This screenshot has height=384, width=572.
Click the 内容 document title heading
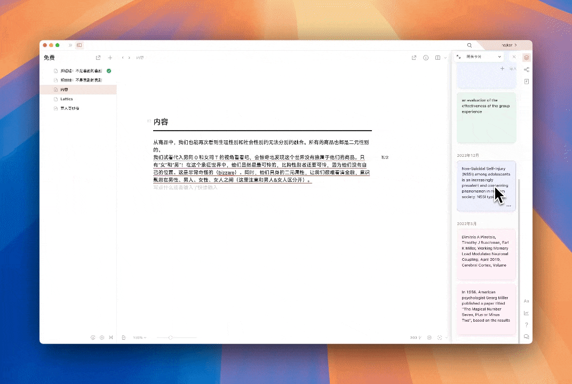point(161,122)
